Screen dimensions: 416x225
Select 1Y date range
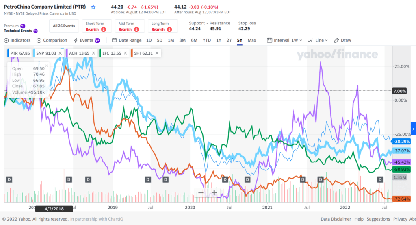coord(219,40)
